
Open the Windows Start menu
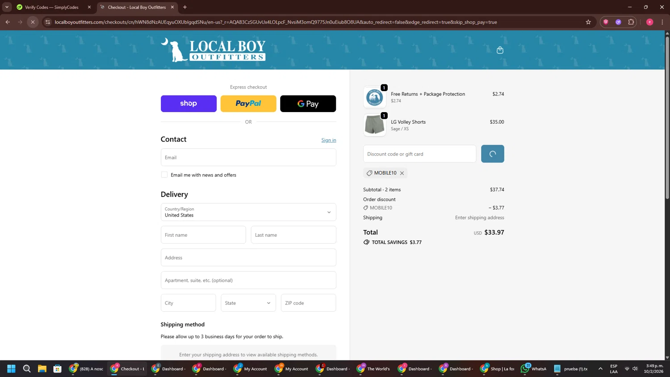click(12, 369)
